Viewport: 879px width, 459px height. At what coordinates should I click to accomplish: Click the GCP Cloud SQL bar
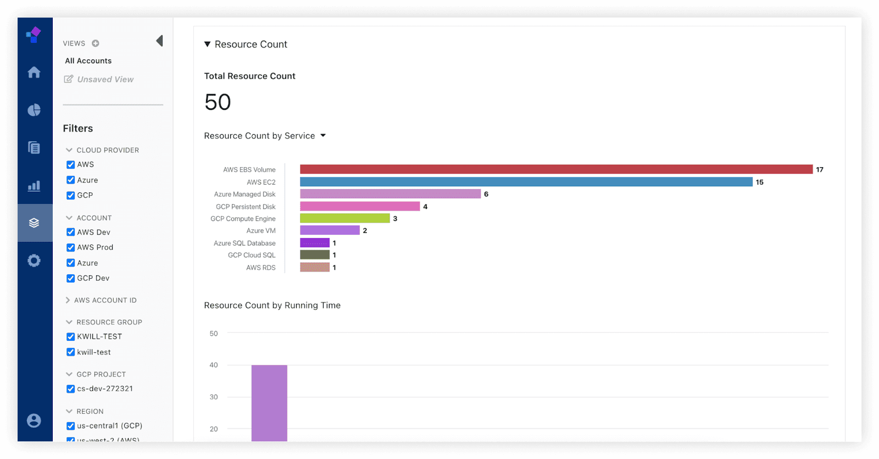pyautogui.click(x=315, y=255)
